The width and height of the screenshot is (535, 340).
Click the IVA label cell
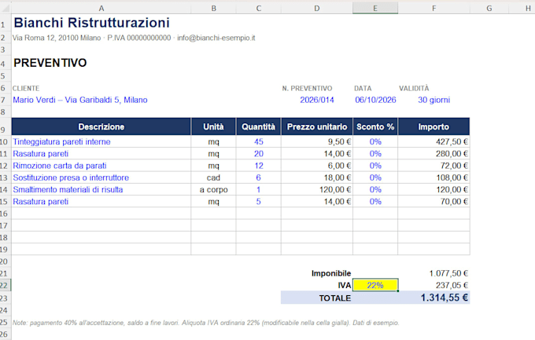pyautogui.click(x=317, y=285)
